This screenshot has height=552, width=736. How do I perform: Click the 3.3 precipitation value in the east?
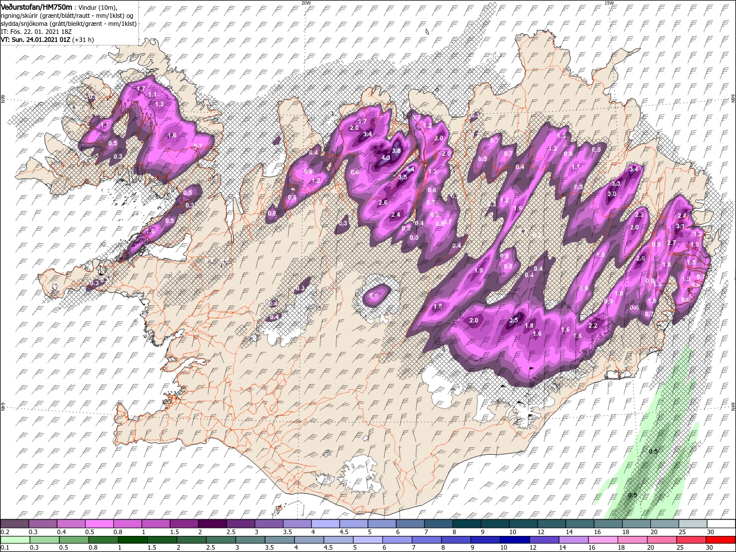click(616, 183)
